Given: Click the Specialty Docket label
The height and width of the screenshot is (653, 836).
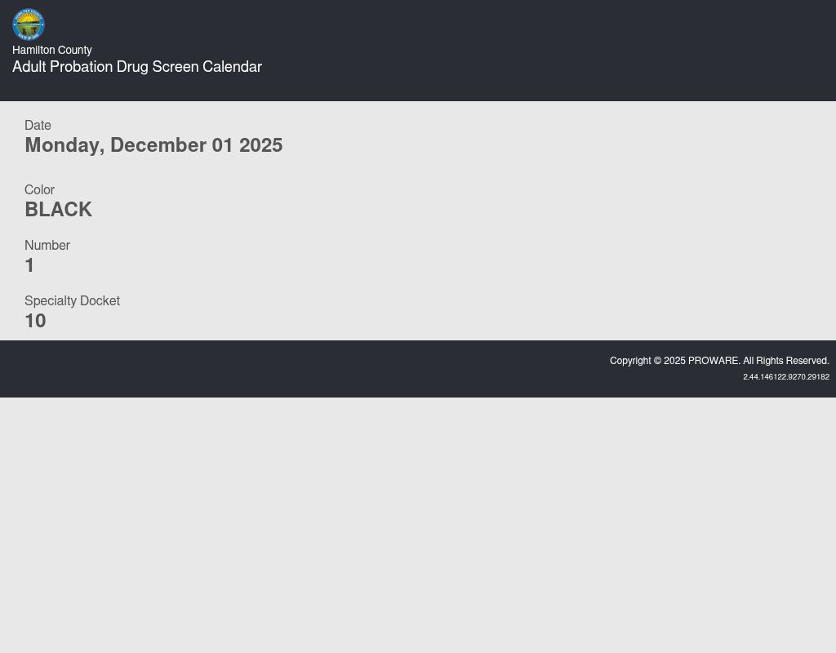Looking at the screenshot, I should (x=72, y=301).
